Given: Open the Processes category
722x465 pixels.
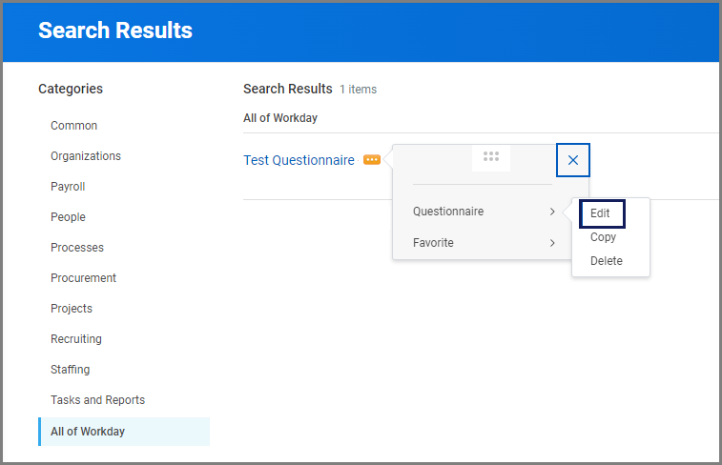Looking at the screenshot, I should [77, 248].
